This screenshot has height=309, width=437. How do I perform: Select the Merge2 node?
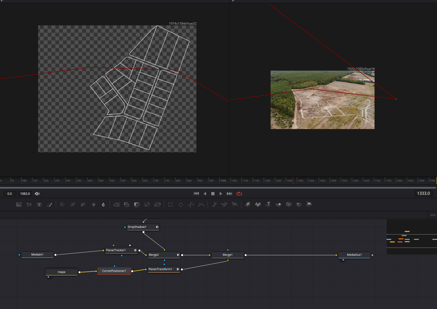tap(164, 255)
